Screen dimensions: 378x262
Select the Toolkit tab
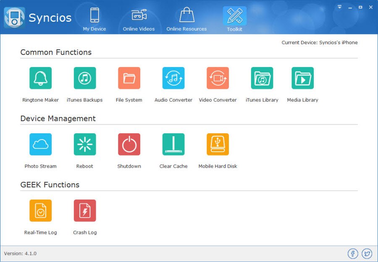(234, 19)
